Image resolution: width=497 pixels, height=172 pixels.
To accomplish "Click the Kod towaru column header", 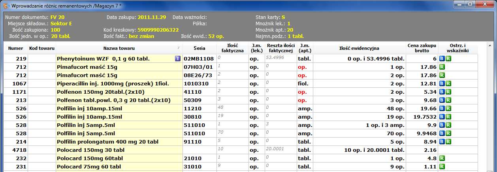I will [41, 48].
